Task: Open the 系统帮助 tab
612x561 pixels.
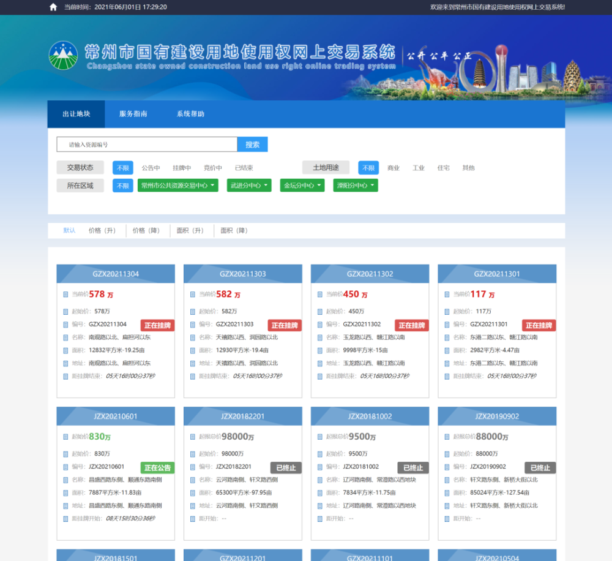Action: 190,114
